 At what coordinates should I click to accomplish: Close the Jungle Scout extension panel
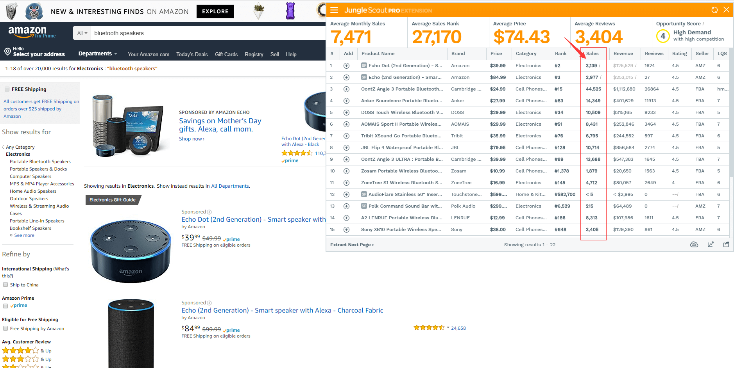point(726,10)
